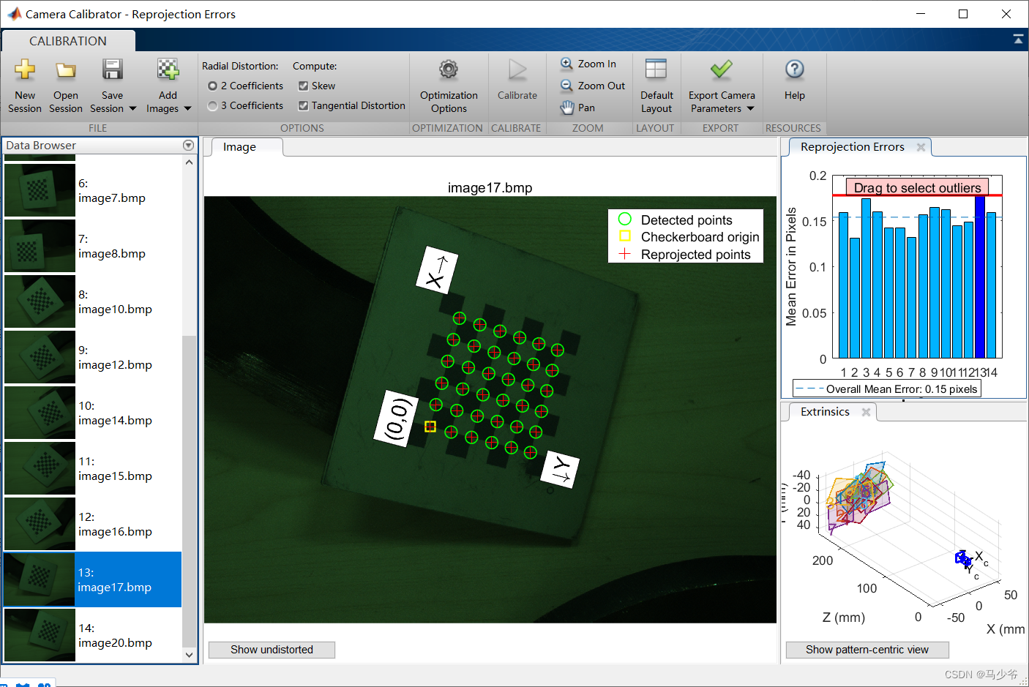Image resolution: width=1029 pixels, height=687 pixels.
Task: Select the image10.bmp thumbnail in Data Browser
Action: 40,301
